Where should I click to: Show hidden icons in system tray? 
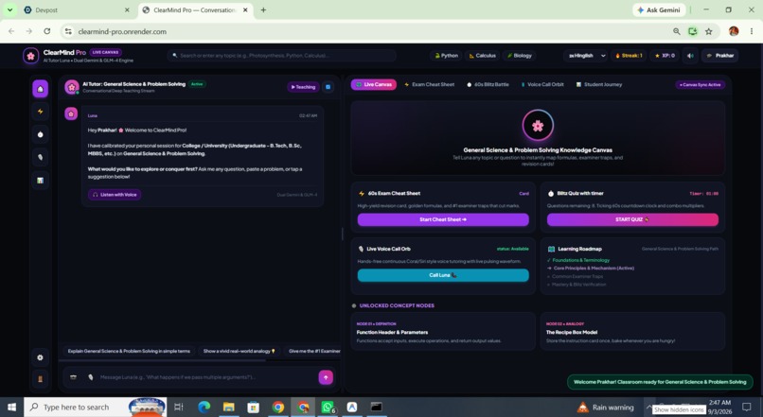click(x=648, y=407)
